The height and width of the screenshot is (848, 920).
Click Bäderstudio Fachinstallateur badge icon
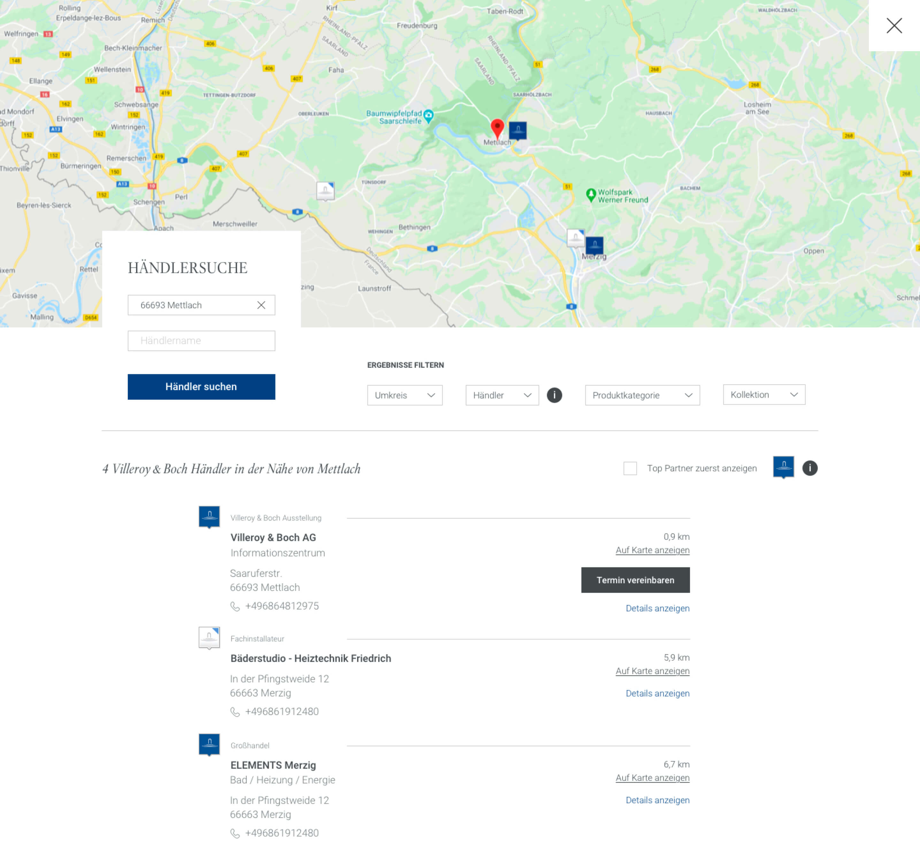pyautogui.click(x=209, y=638)
